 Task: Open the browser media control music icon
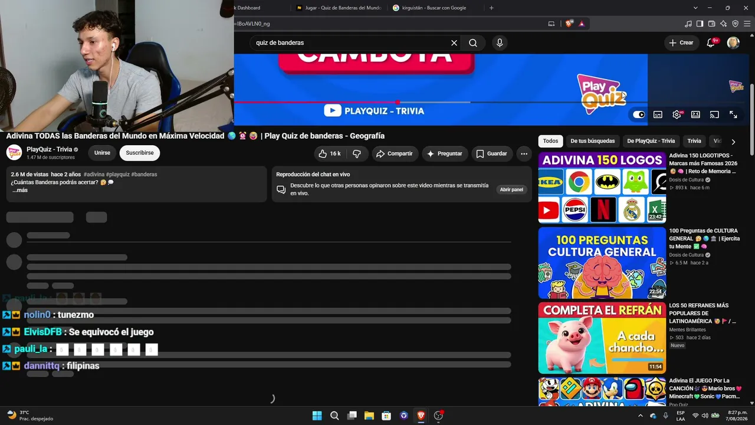click(688, 24)
